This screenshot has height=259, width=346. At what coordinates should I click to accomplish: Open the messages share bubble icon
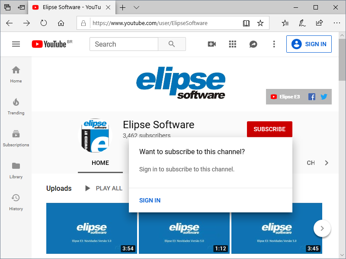click(253, 44)
